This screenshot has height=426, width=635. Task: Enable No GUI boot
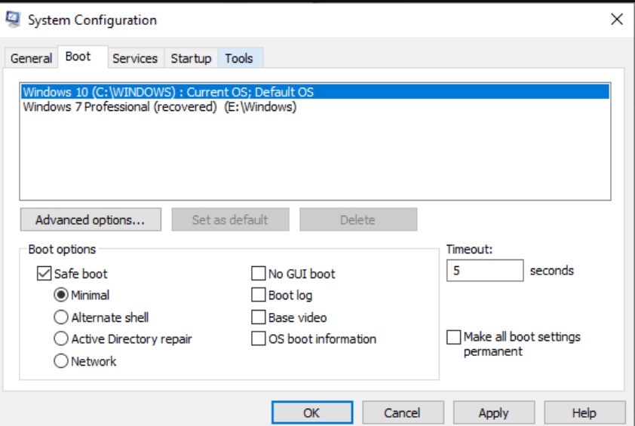pos(259,274)
